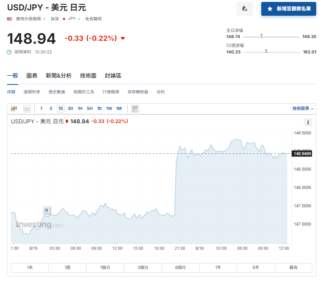Viewport: 322px width, 282px height.
Task: Switch to area line chart type
Action: point(27,109)
